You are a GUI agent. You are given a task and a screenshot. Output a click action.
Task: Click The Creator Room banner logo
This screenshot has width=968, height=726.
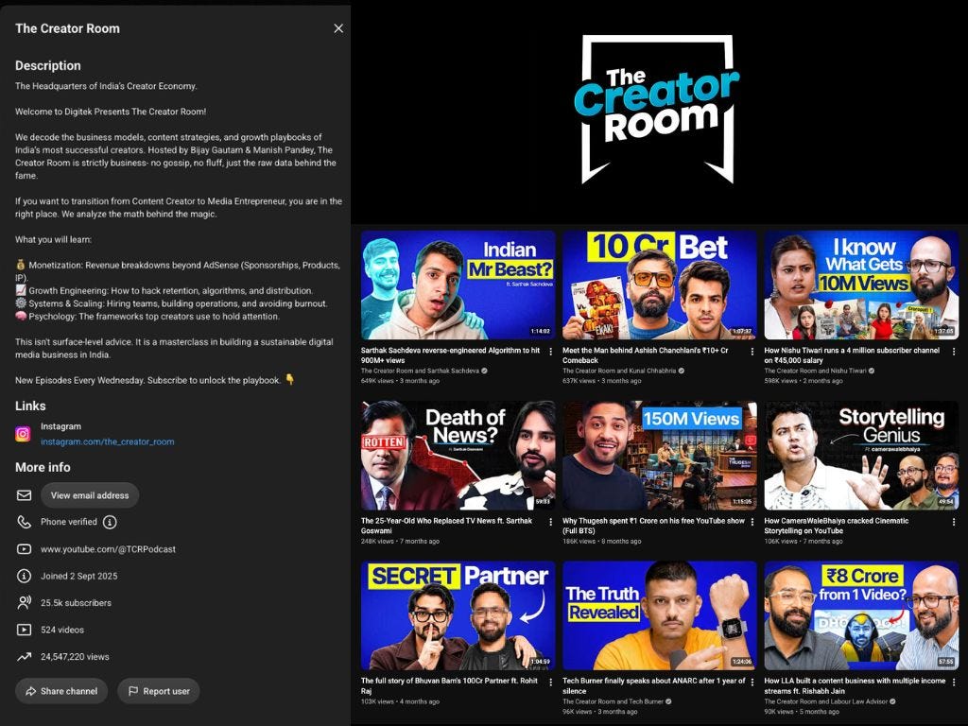click(x=658, y=110)
